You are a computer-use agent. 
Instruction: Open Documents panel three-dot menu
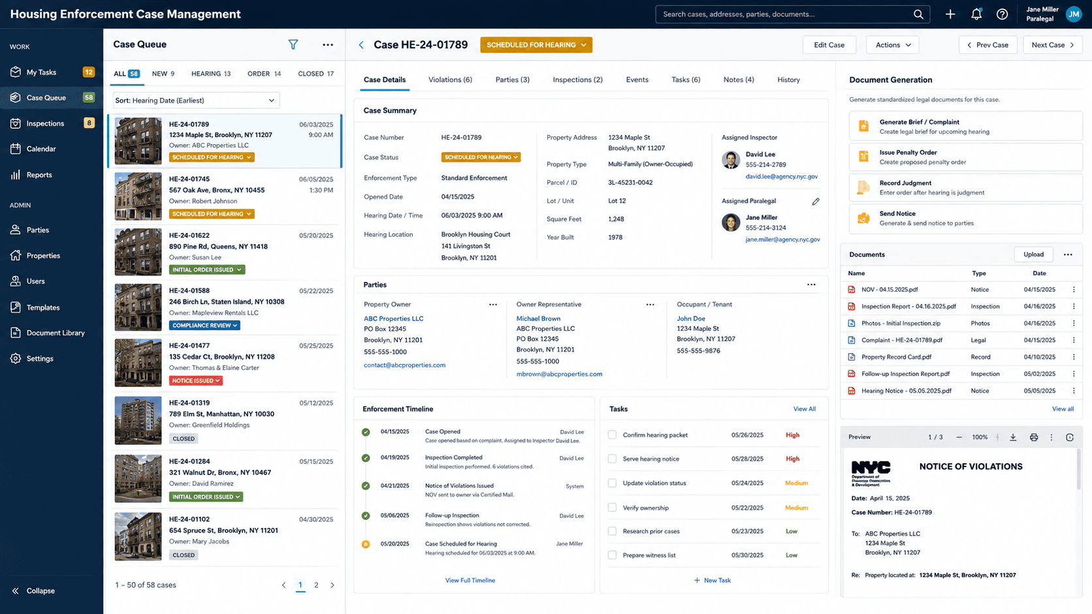click(1068, 254)
